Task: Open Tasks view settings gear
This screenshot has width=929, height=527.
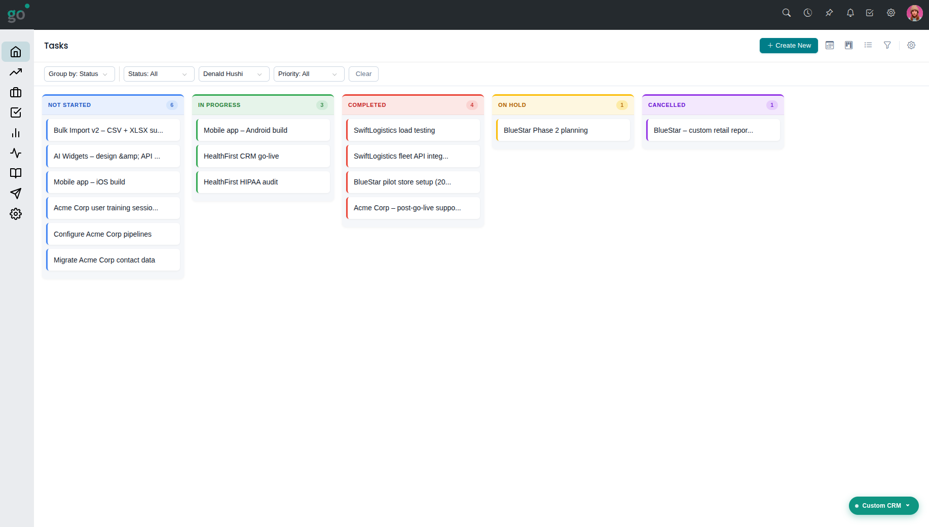Action: click(x=911, y=45)
